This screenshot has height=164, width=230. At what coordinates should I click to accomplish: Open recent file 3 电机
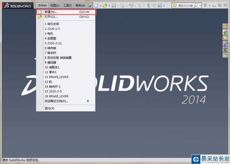[66, 34]
